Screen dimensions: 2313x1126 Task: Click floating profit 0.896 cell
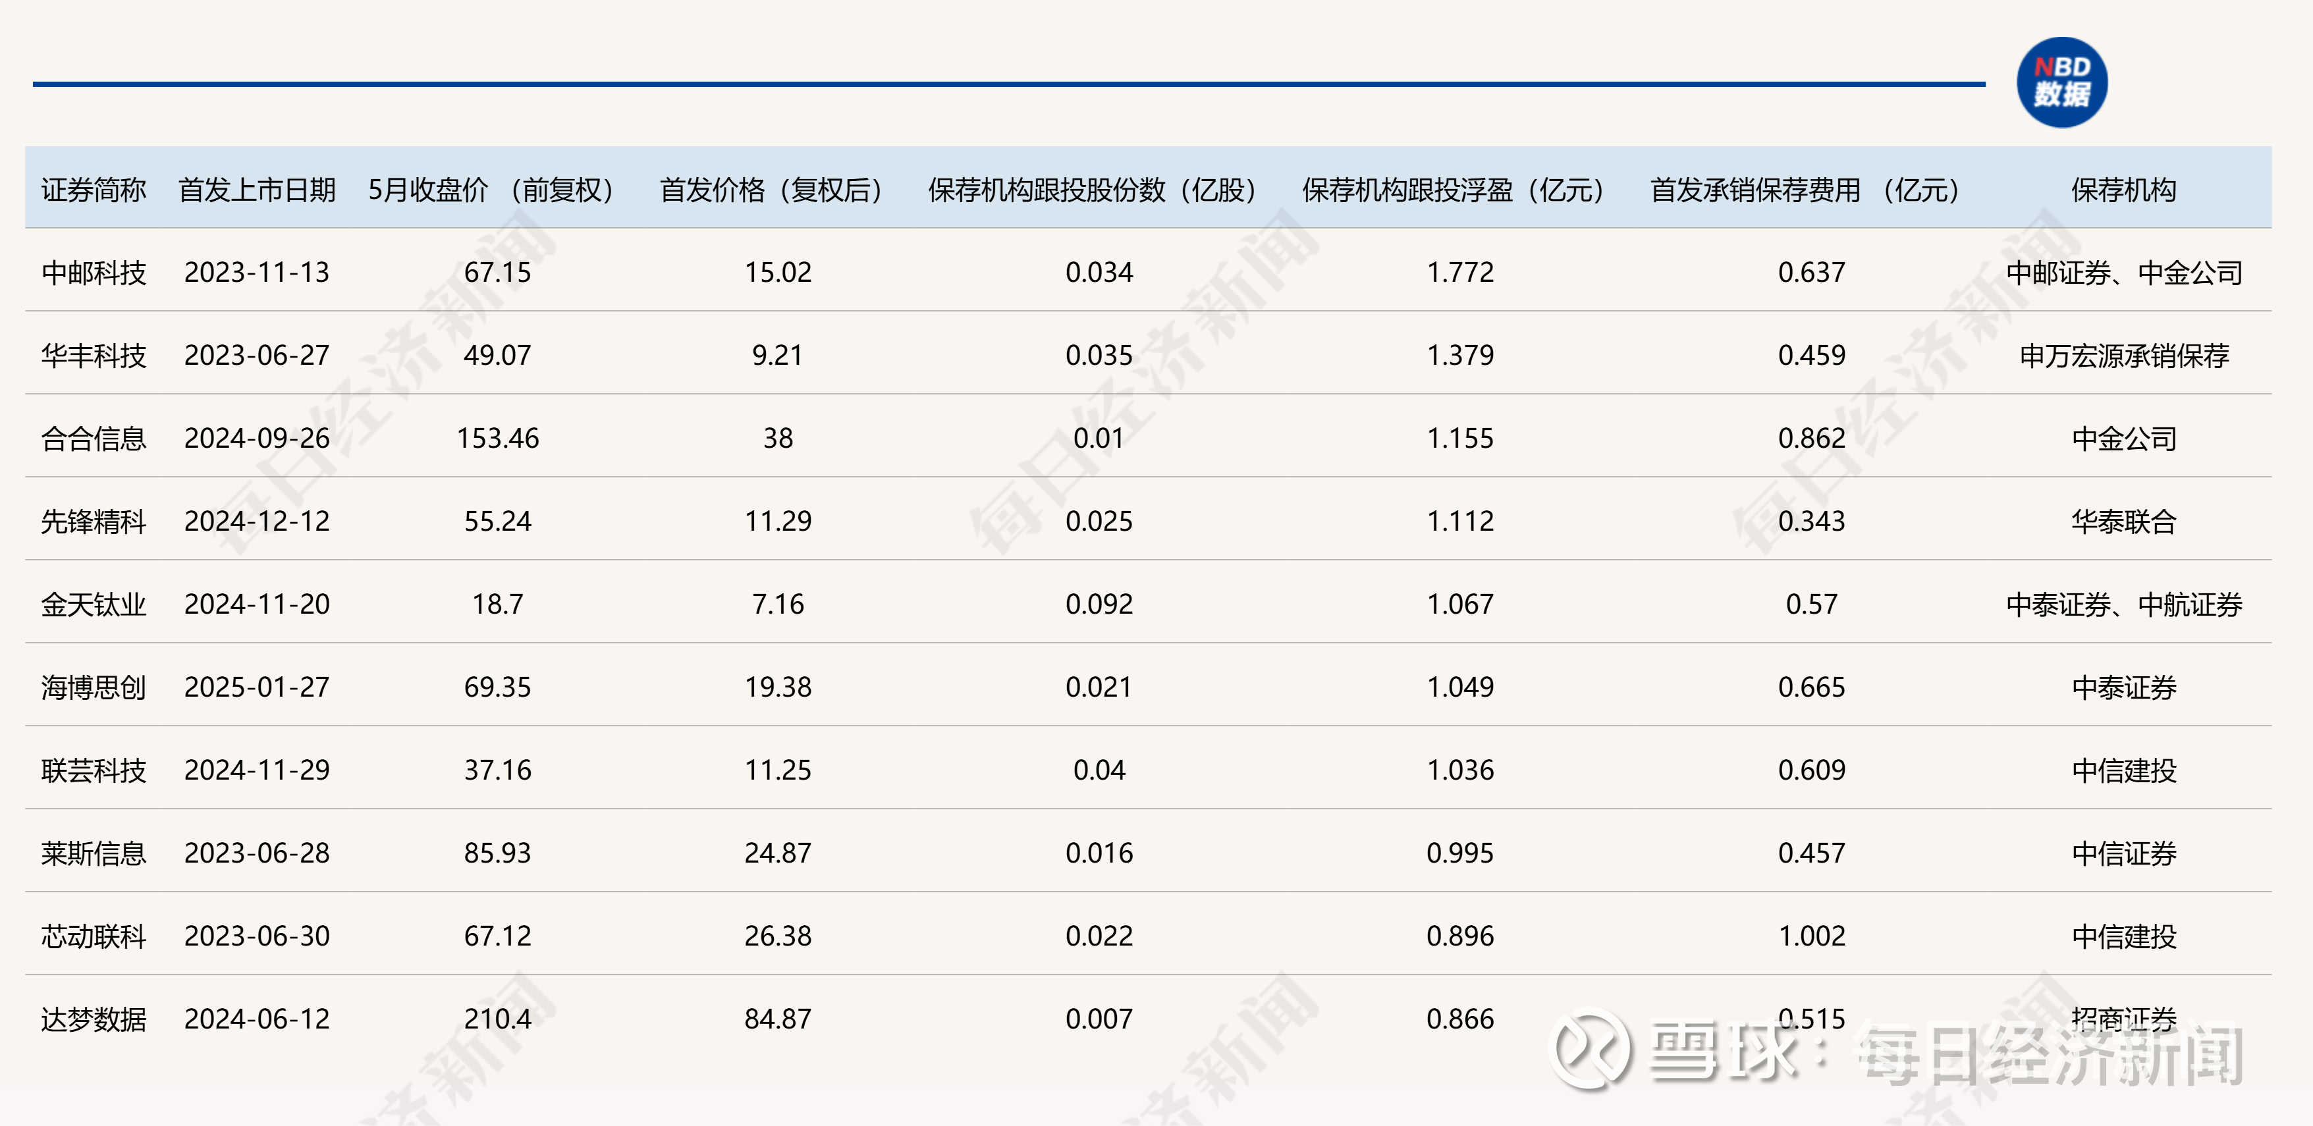(1460, 936)
